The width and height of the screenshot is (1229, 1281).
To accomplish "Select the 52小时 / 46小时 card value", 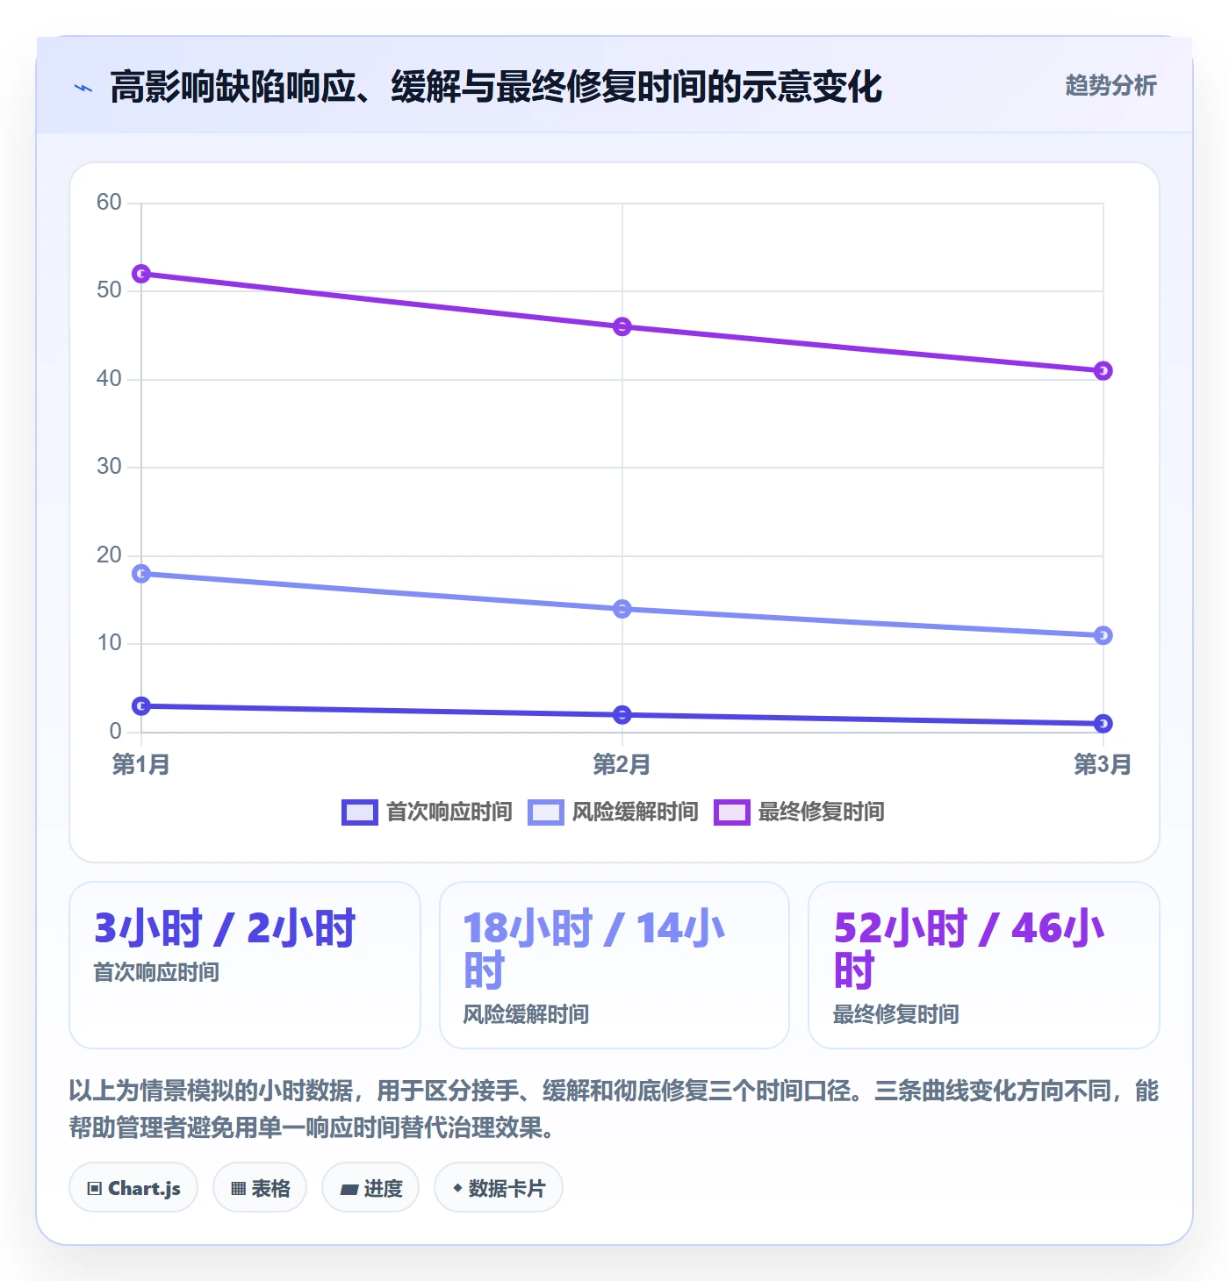I will coord(969,949).
